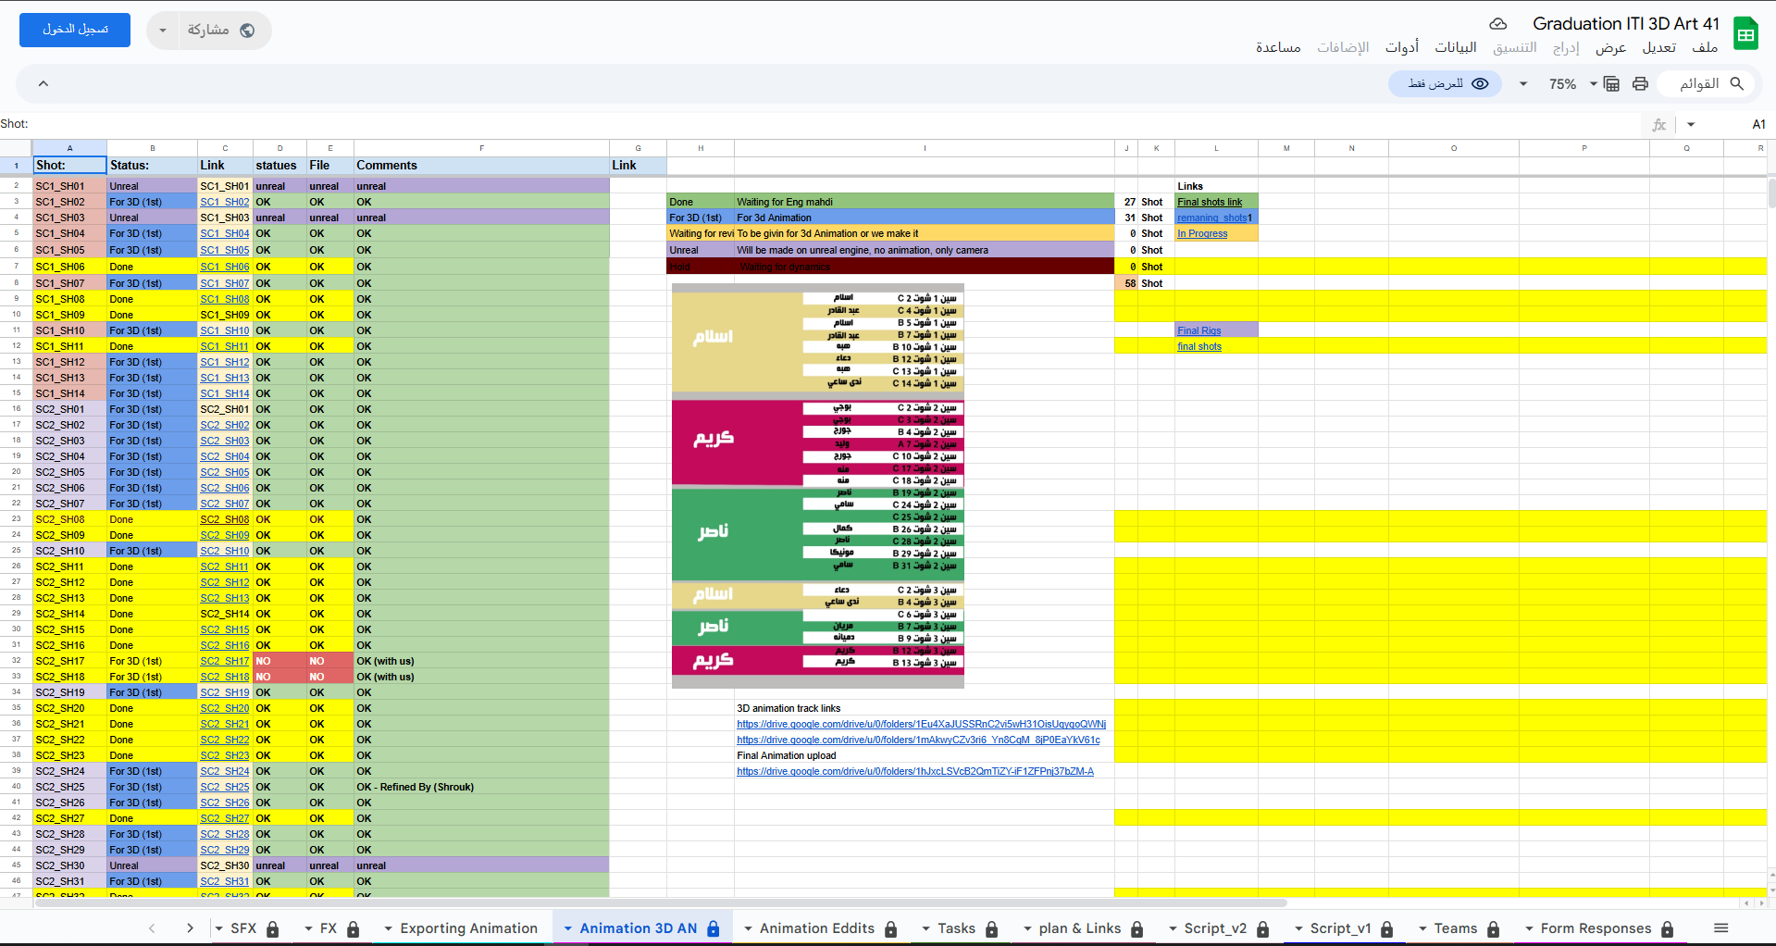Open the البيانات (Data) menu
Screen dimensions: 1776x946
pos(1455,47)
